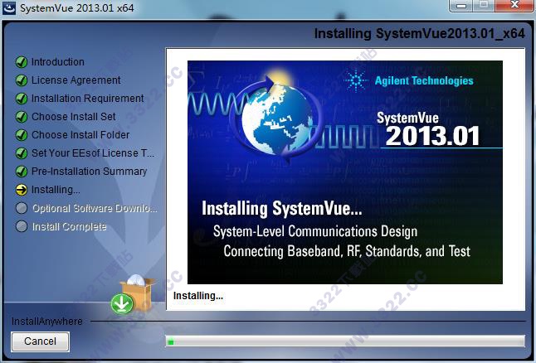Image resolution: width=536 pixels, height=363 pixels.
Task: Click the Cancel button
Action: tap(40, 341)
